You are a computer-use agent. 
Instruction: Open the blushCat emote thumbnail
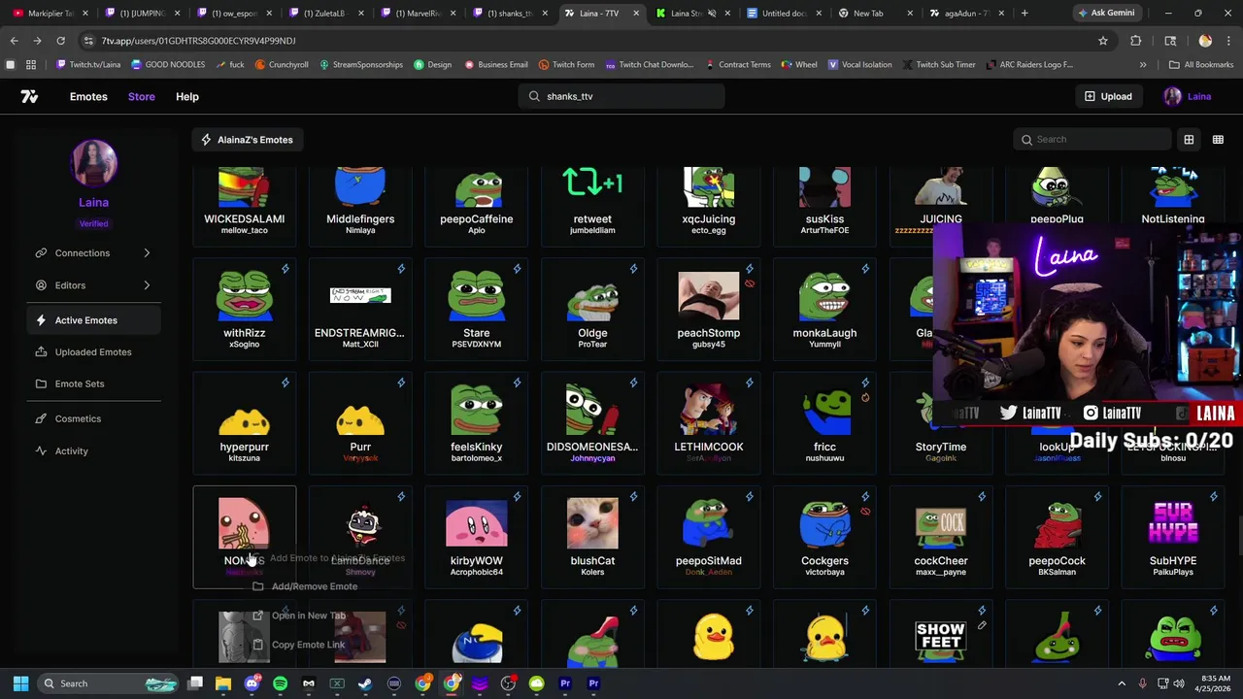tap(592, 523)
